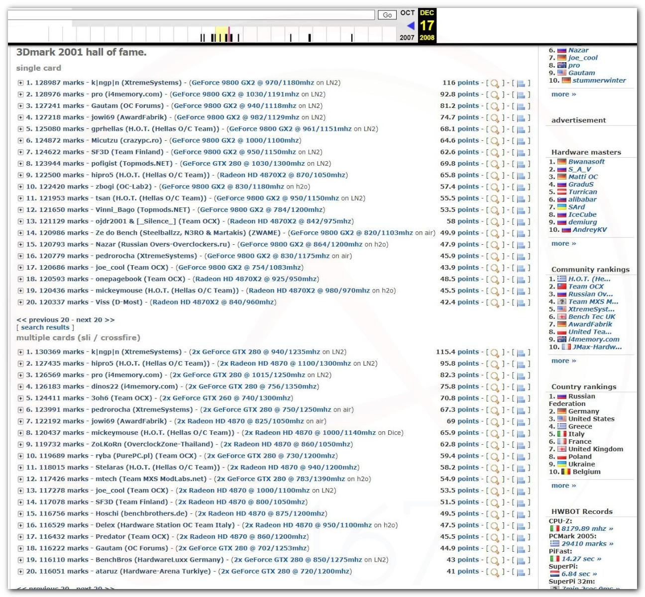Go to previous capture with blue arrow

click(x=410, y=25)
